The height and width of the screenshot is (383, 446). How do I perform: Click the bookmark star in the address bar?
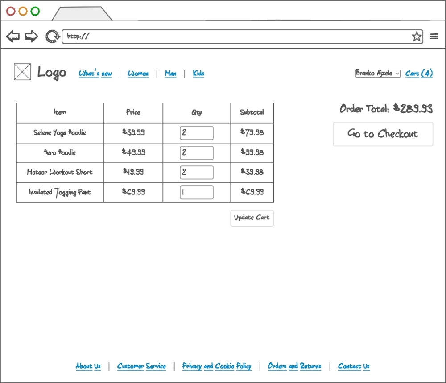pos(417,36)
